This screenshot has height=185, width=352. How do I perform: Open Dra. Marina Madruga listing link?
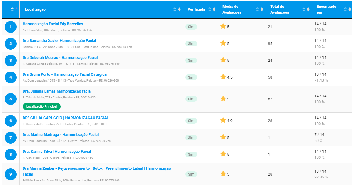pyautogui.click(x=60, y=135)
